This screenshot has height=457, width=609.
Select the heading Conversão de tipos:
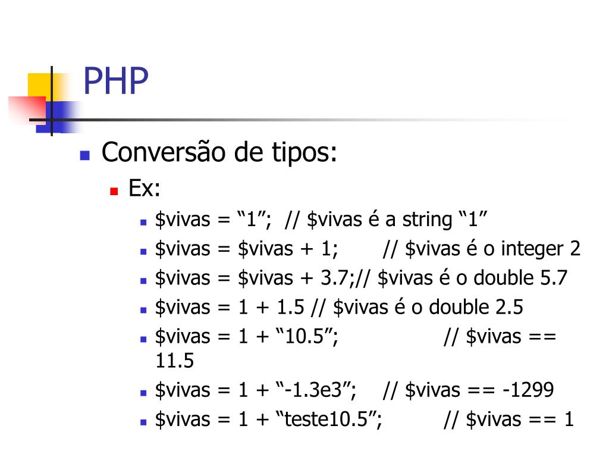tap(219, 152)
